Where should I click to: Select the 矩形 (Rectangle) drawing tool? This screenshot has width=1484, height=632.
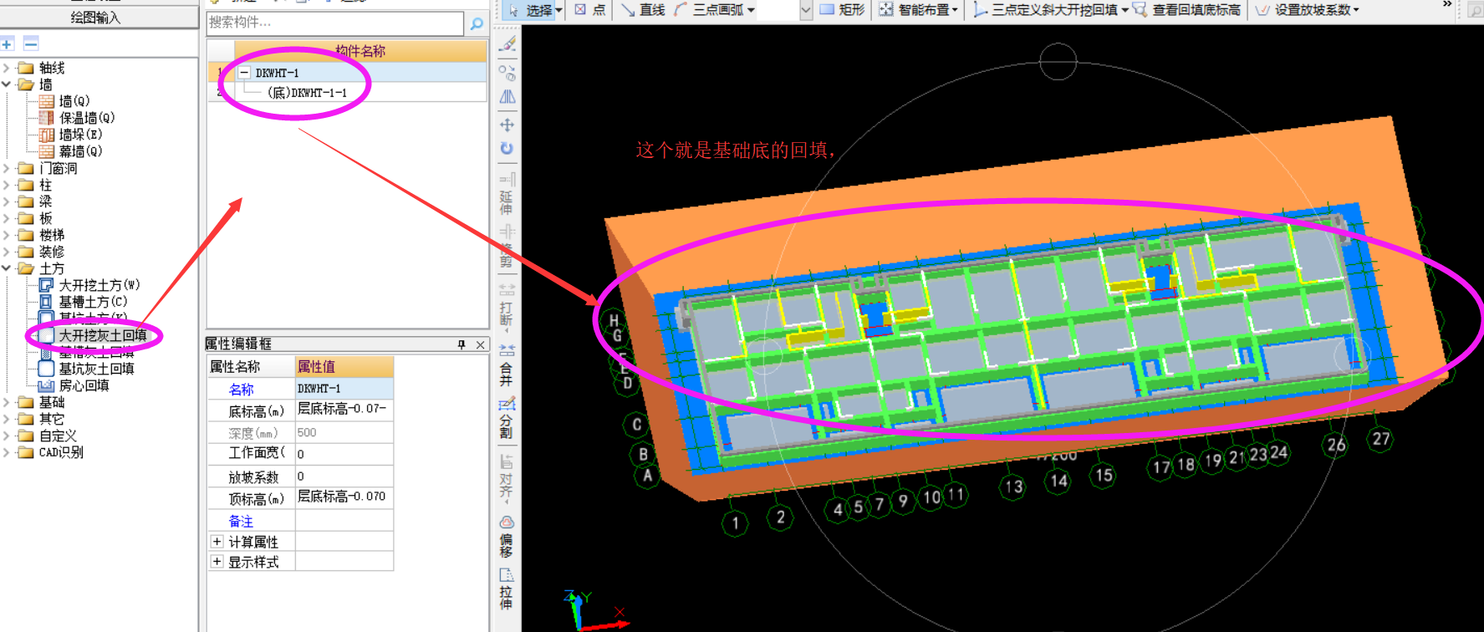[x=842, y=10]
